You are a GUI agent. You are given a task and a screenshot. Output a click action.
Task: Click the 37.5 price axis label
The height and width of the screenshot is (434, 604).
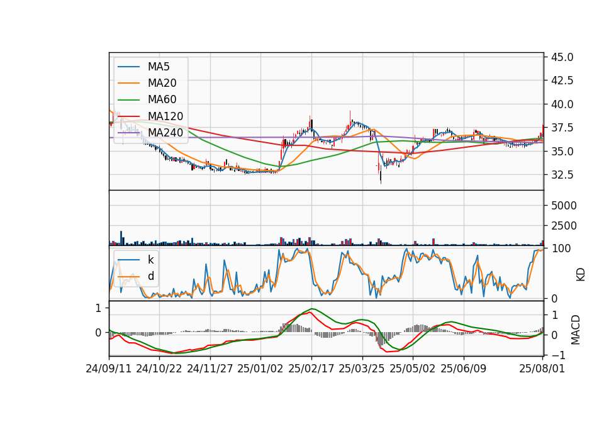coord(562,128)
